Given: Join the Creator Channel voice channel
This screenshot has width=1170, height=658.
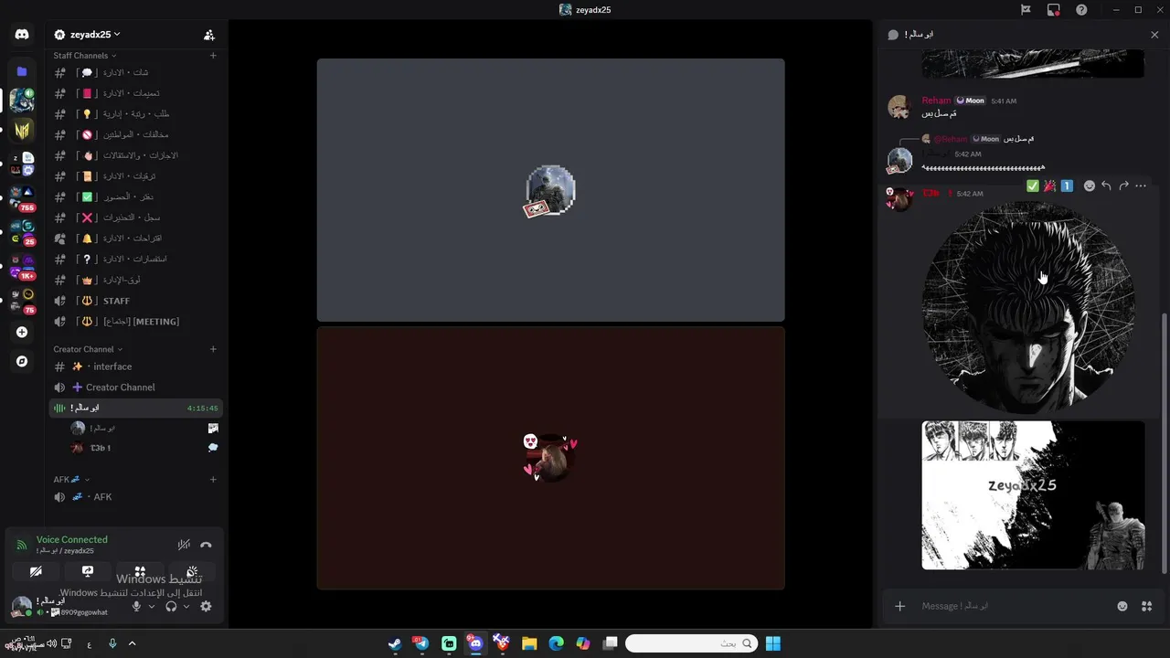Looking at the screenshot, I should click(136, 387).
